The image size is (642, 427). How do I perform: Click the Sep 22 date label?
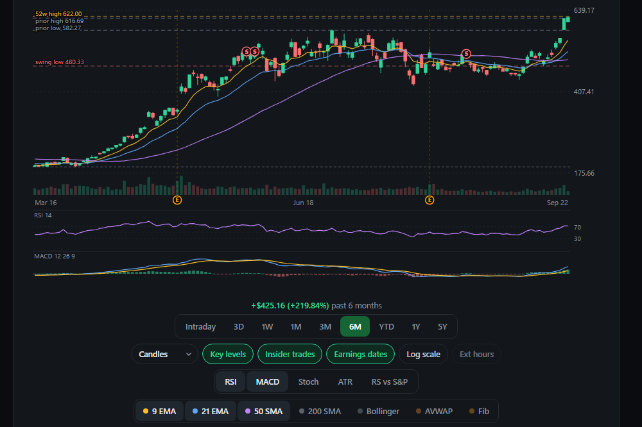[557, 203]
